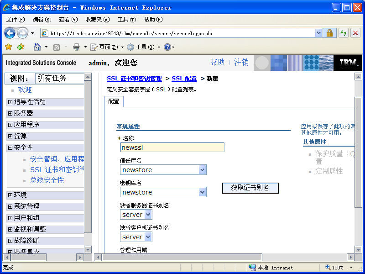Collapse the 安全性 tree node
This screenshot has height=274, width=365.
(x=10, y=148)
